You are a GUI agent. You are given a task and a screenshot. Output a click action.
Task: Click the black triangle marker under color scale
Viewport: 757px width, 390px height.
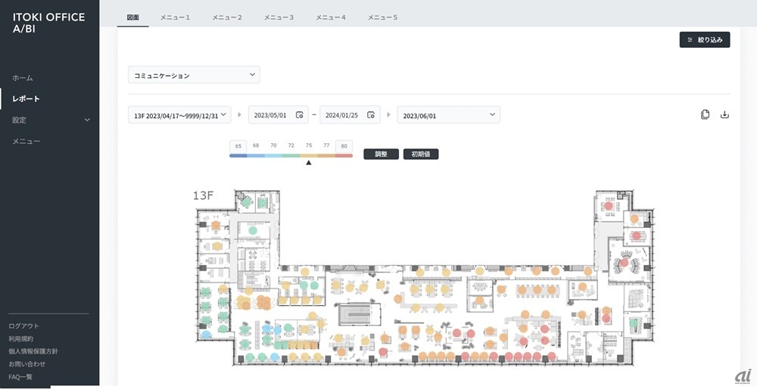click(308, 162)
